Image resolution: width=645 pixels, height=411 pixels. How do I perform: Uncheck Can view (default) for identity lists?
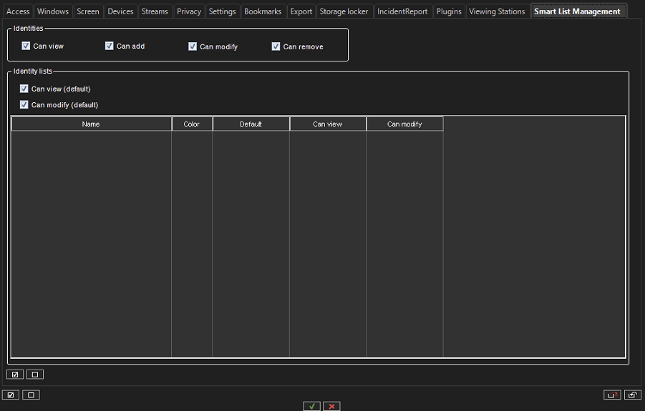point(24,89)
